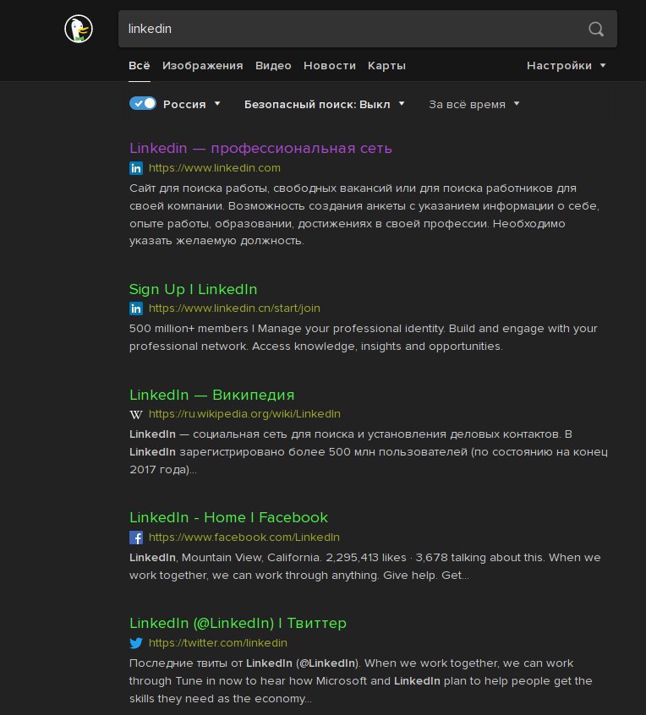Click LinkedIn favicon next to linkedin.com URL
The image size is (646, 715).
(136, 168)
